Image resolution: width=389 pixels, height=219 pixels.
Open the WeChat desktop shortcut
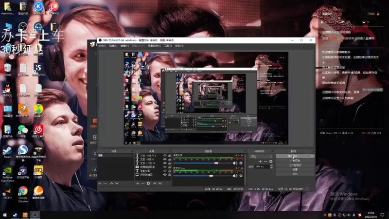click(23, 131)
